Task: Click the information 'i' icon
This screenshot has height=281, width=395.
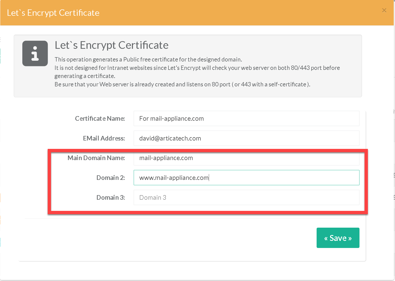Action: pos(35,53)
